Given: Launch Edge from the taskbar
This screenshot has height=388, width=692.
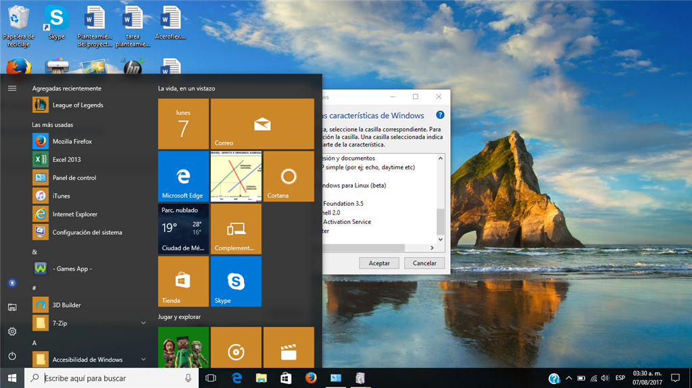Looking at the screenshot, I should 237,378.
